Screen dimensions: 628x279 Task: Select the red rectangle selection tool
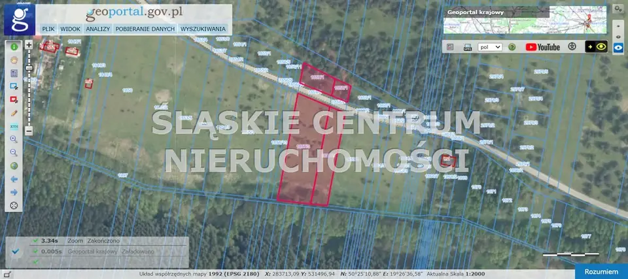click(14, 100)
